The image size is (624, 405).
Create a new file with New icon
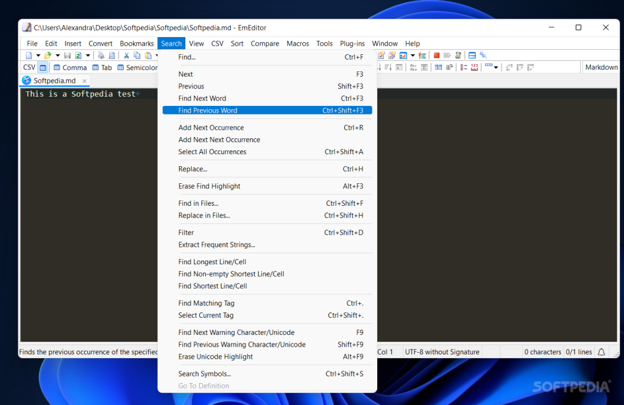(29, 55)
